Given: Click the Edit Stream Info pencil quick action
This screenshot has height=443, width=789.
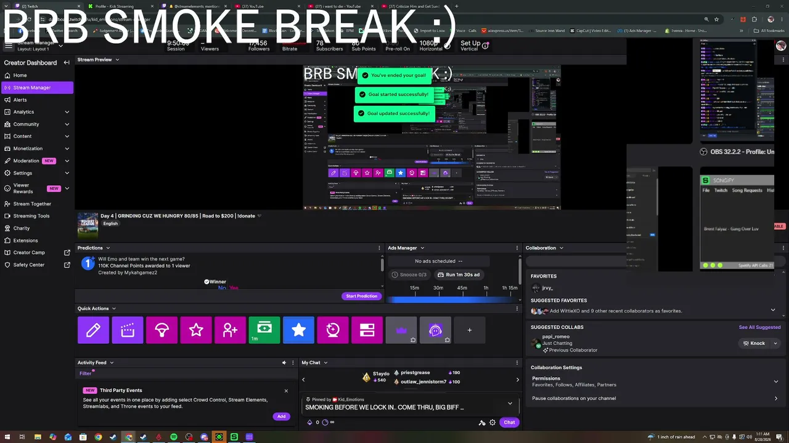Looking at the screenshot, I should (93, 330).
